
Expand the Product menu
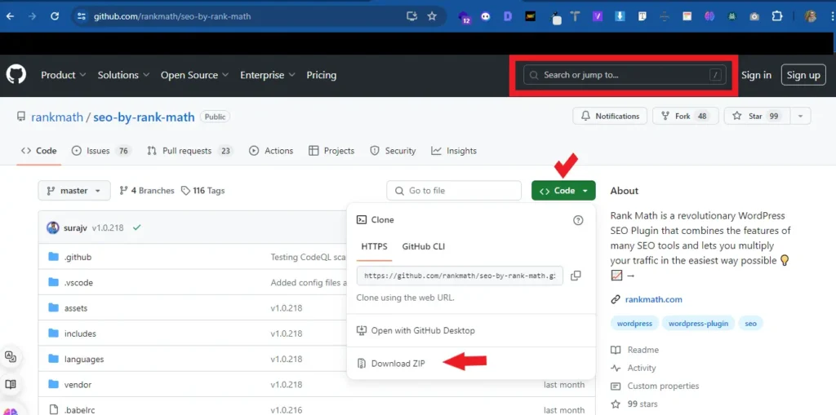pyautogui.click(x=64, y=75)
